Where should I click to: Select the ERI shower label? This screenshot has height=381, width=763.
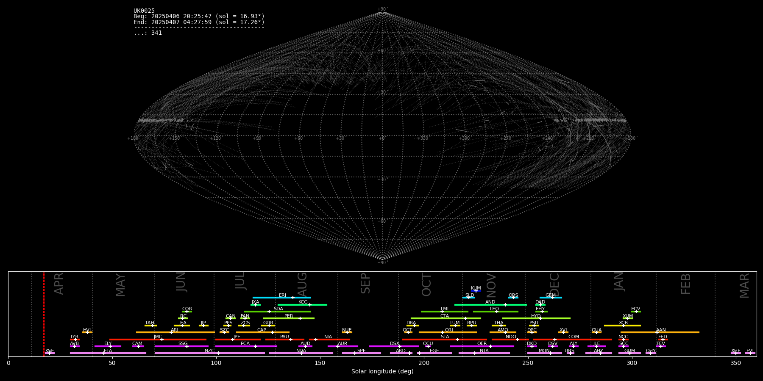[283, 295]
